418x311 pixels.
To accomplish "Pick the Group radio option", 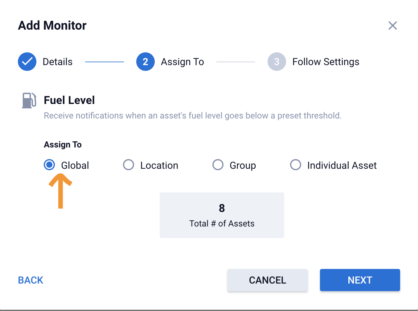I will click(x=218, y=165).
